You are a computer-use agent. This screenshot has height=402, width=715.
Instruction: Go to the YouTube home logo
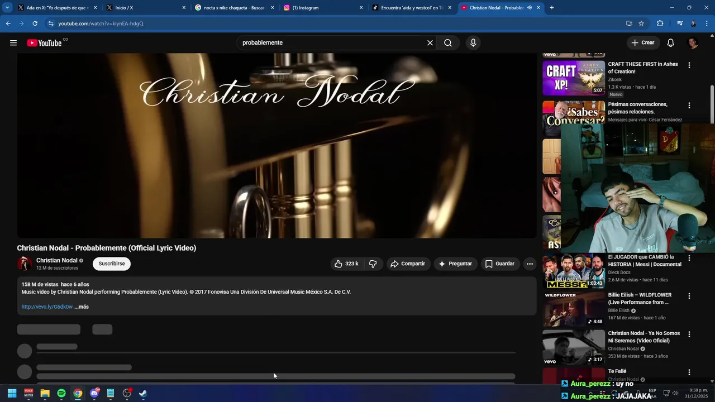[x=44, y=43]
